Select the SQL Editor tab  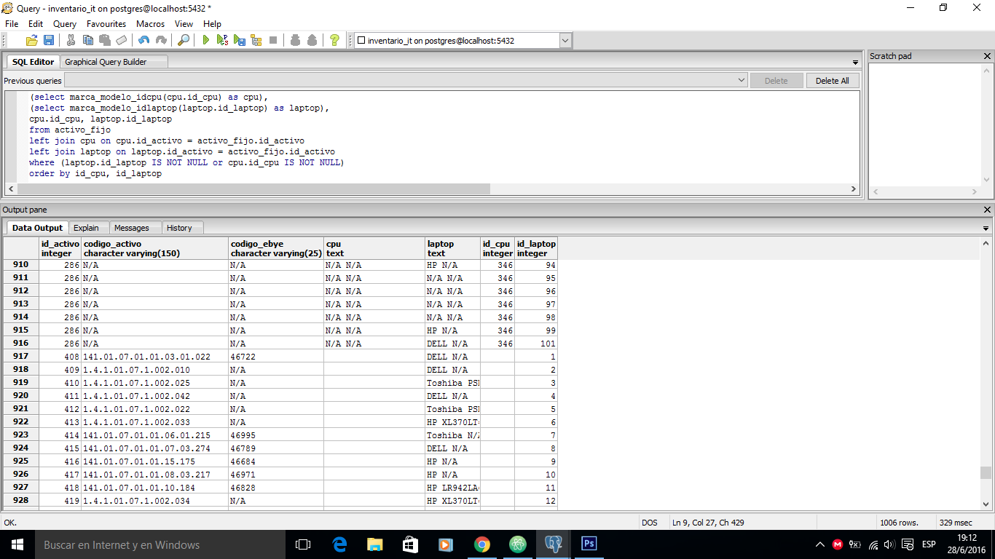coord(33,62)
